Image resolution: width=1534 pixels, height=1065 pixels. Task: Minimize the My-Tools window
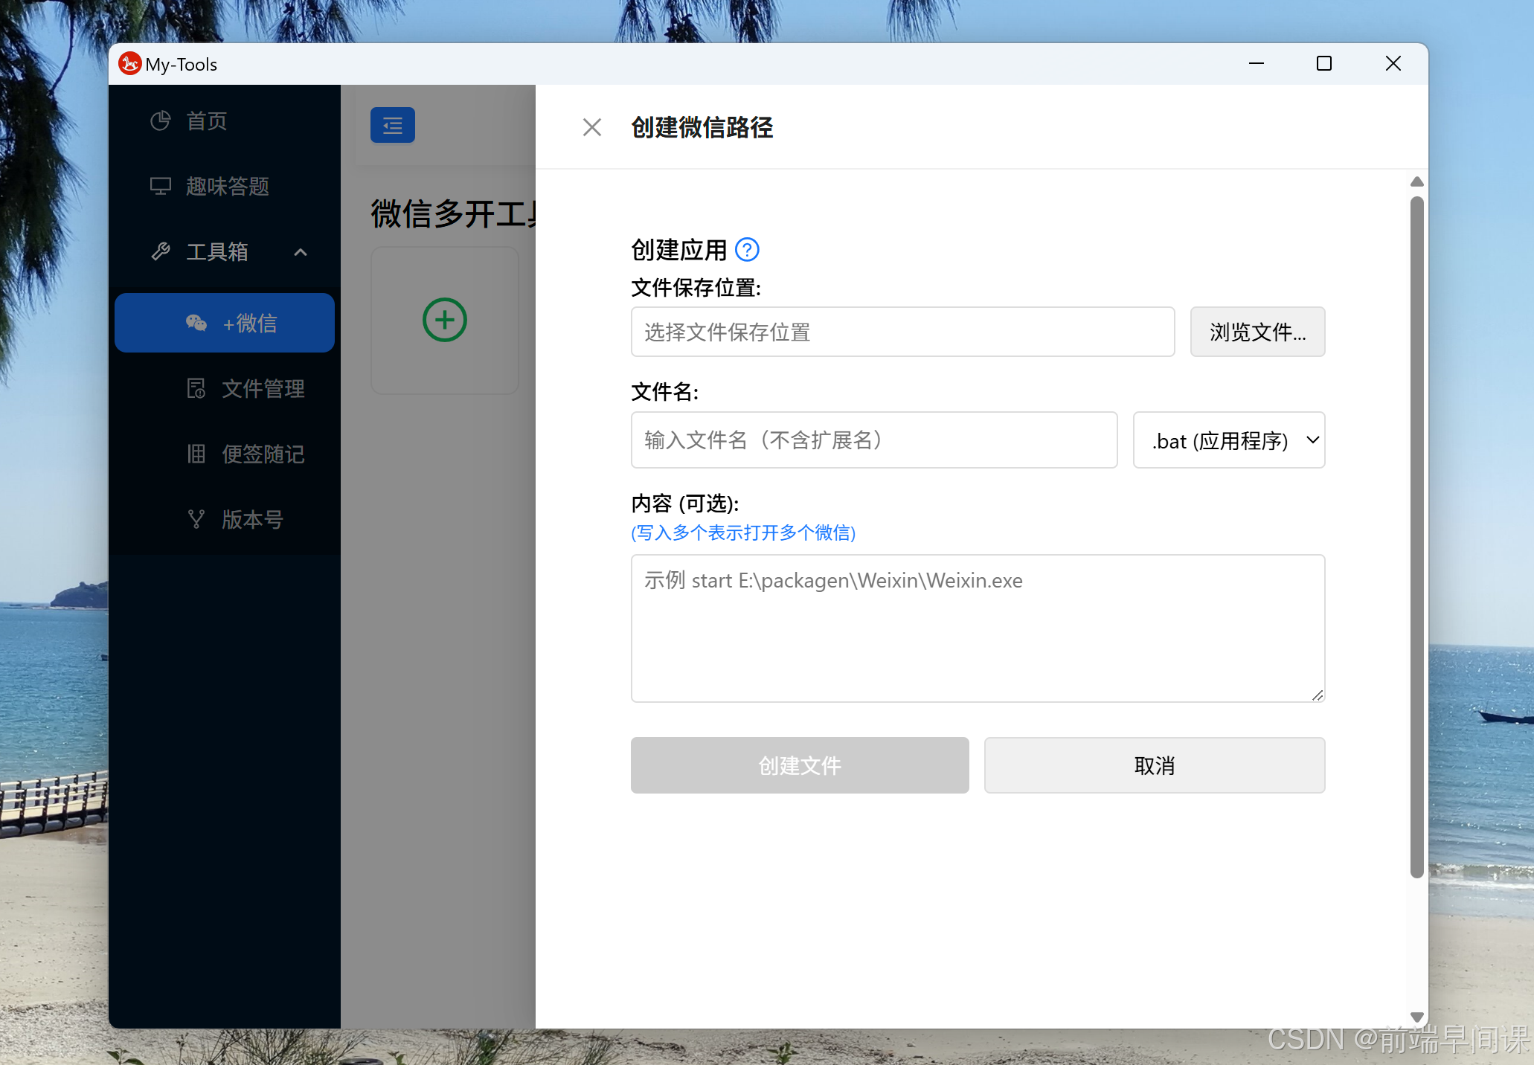[x=1257, y=64]
